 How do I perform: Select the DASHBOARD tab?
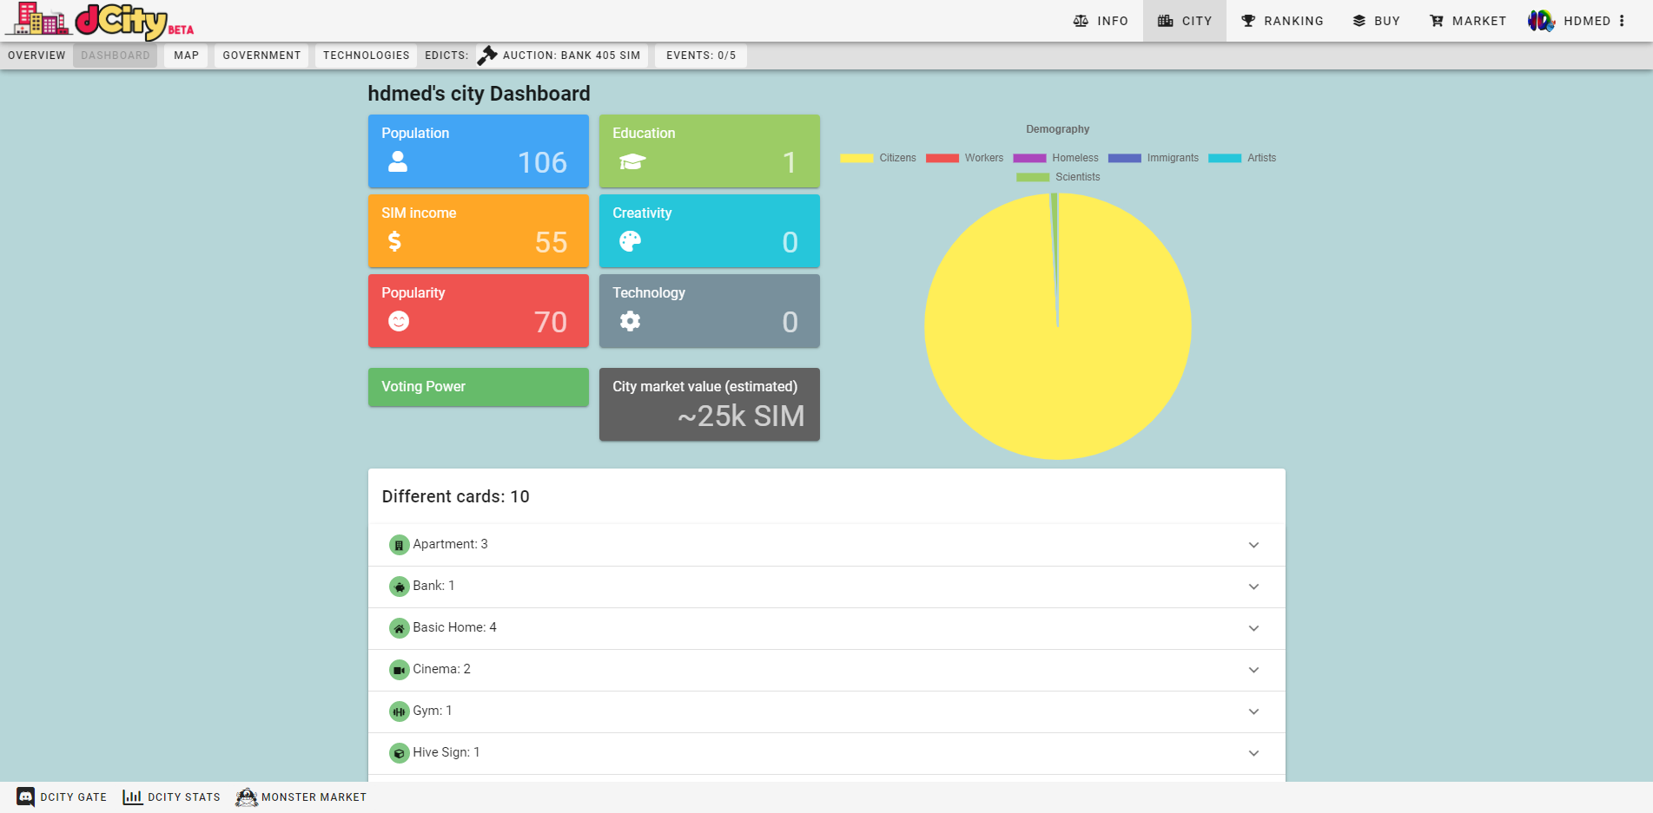click(116, 56)
